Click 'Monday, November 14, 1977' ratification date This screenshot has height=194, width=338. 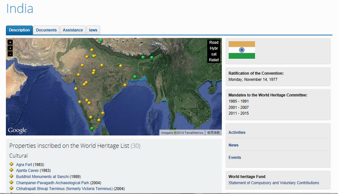coord(253,79)
